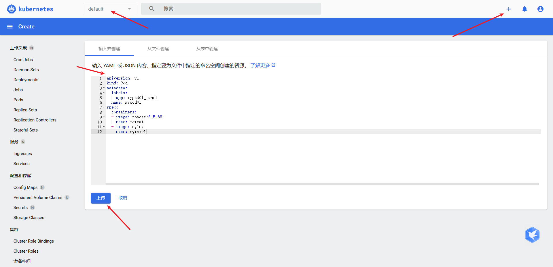The width and height of the screenshot is (553, 267).
Task: Click the N badge beside Config Maps
Action: click(42, 187)
